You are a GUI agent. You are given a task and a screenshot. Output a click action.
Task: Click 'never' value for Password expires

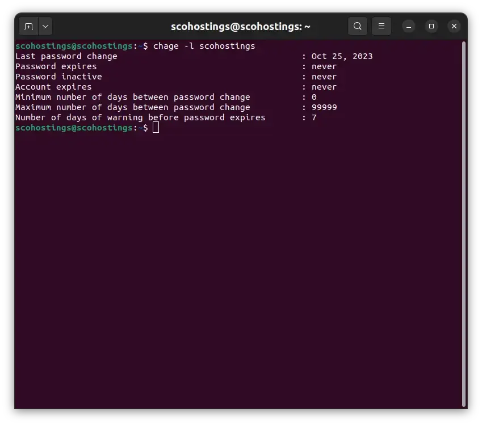point(324,67)
